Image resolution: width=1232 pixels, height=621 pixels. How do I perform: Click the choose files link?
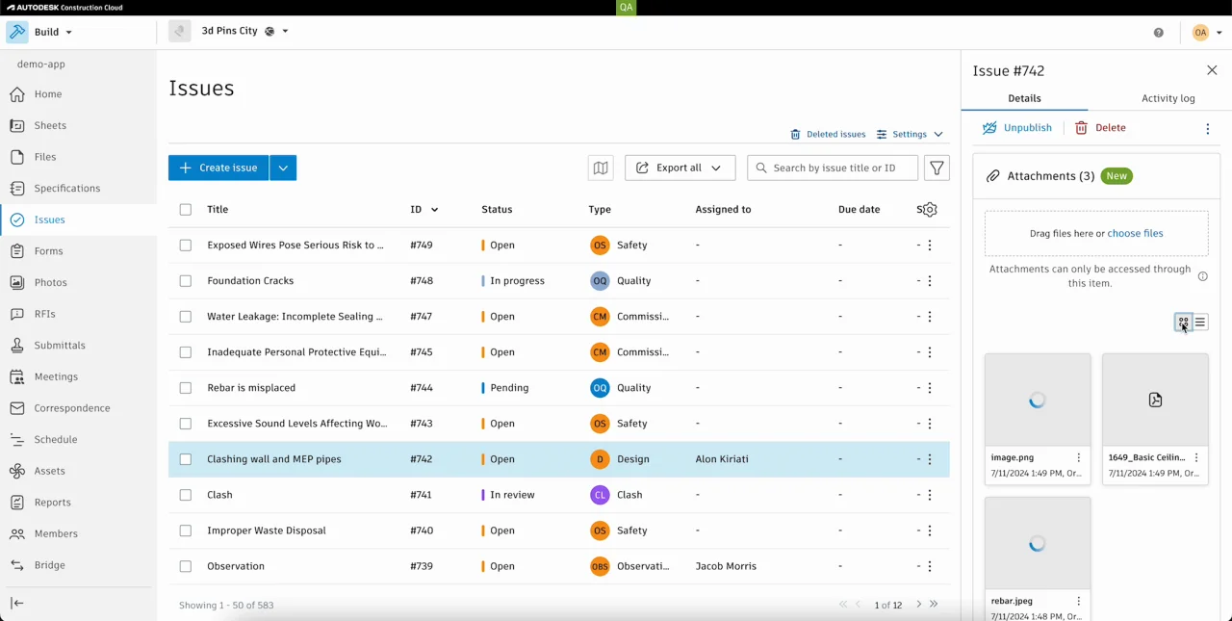(1135, 233)
